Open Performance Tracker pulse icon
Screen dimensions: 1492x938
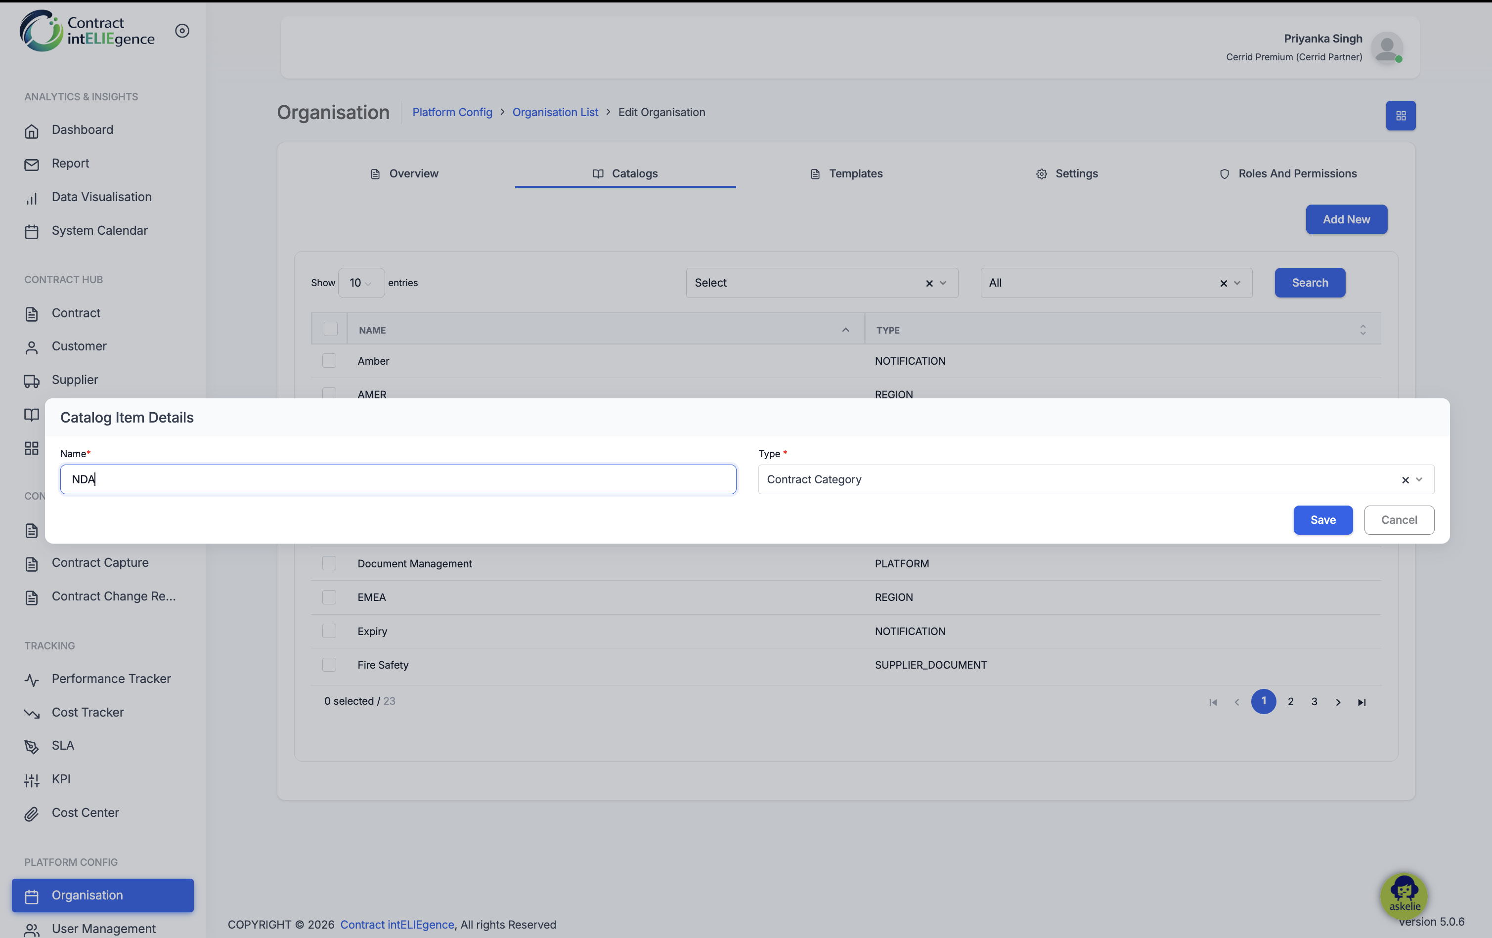[x=32, y=680]
